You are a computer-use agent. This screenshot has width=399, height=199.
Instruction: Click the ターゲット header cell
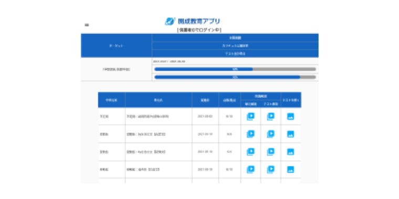point(117,46)
